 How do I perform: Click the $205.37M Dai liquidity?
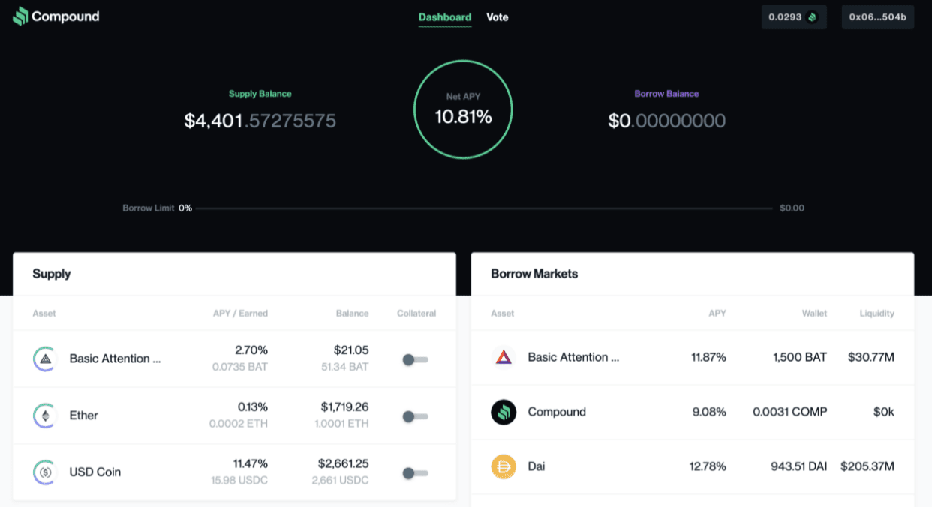pos(867,466)
